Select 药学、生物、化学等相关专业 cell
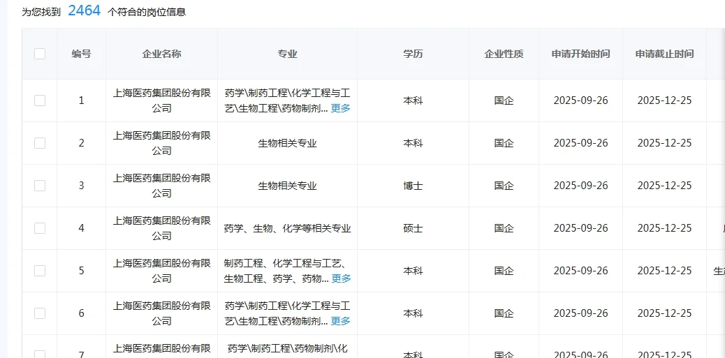The width and height of the screenshot is (725, 358). (x=287, y=228)
